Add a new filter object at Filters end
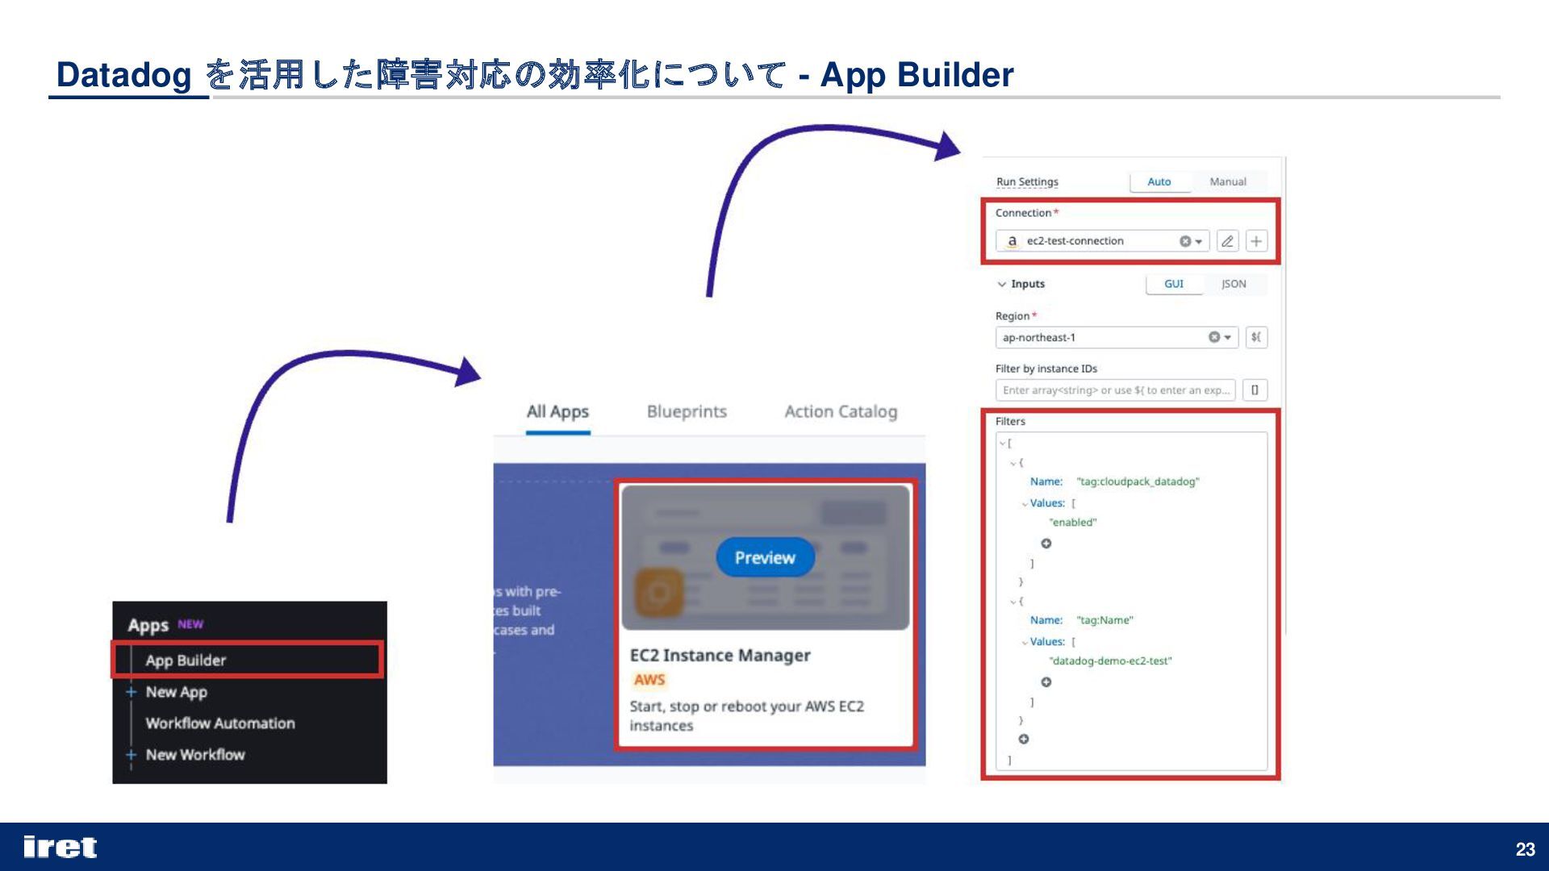 point(1024,739)
